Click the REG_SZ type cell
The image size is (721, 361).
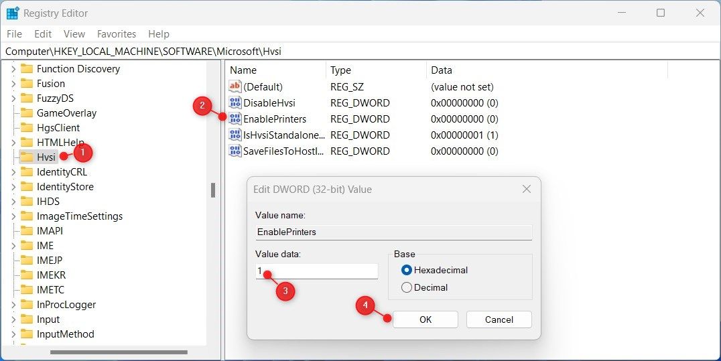[346, 87]
